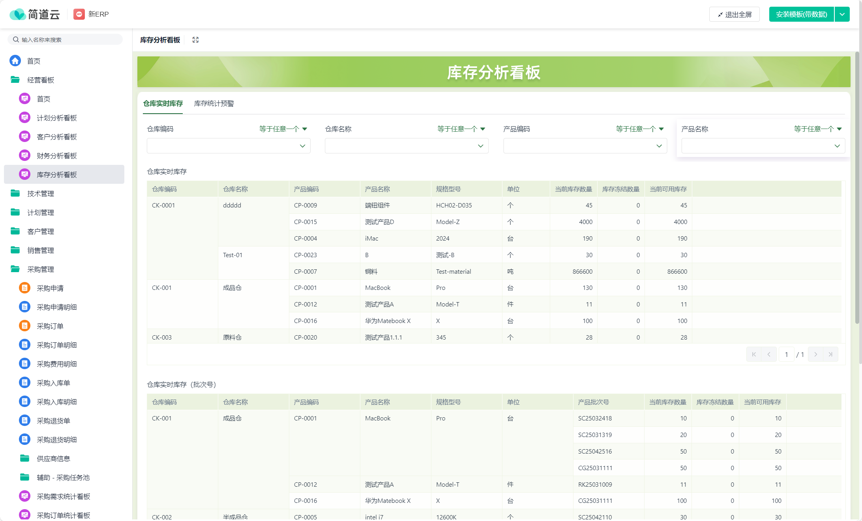Open 首页 under 经营看板 in sidebar
Viewport: 862px width, 521px height.
[64, 99]
